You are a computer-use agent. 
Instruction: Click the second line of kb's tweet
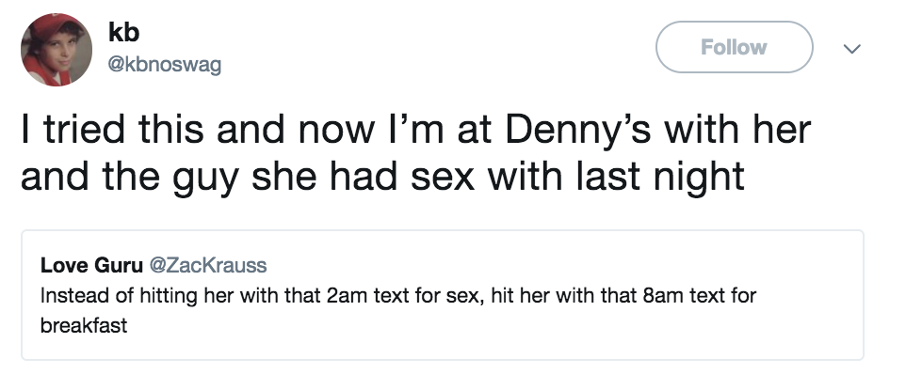[382, 177]
